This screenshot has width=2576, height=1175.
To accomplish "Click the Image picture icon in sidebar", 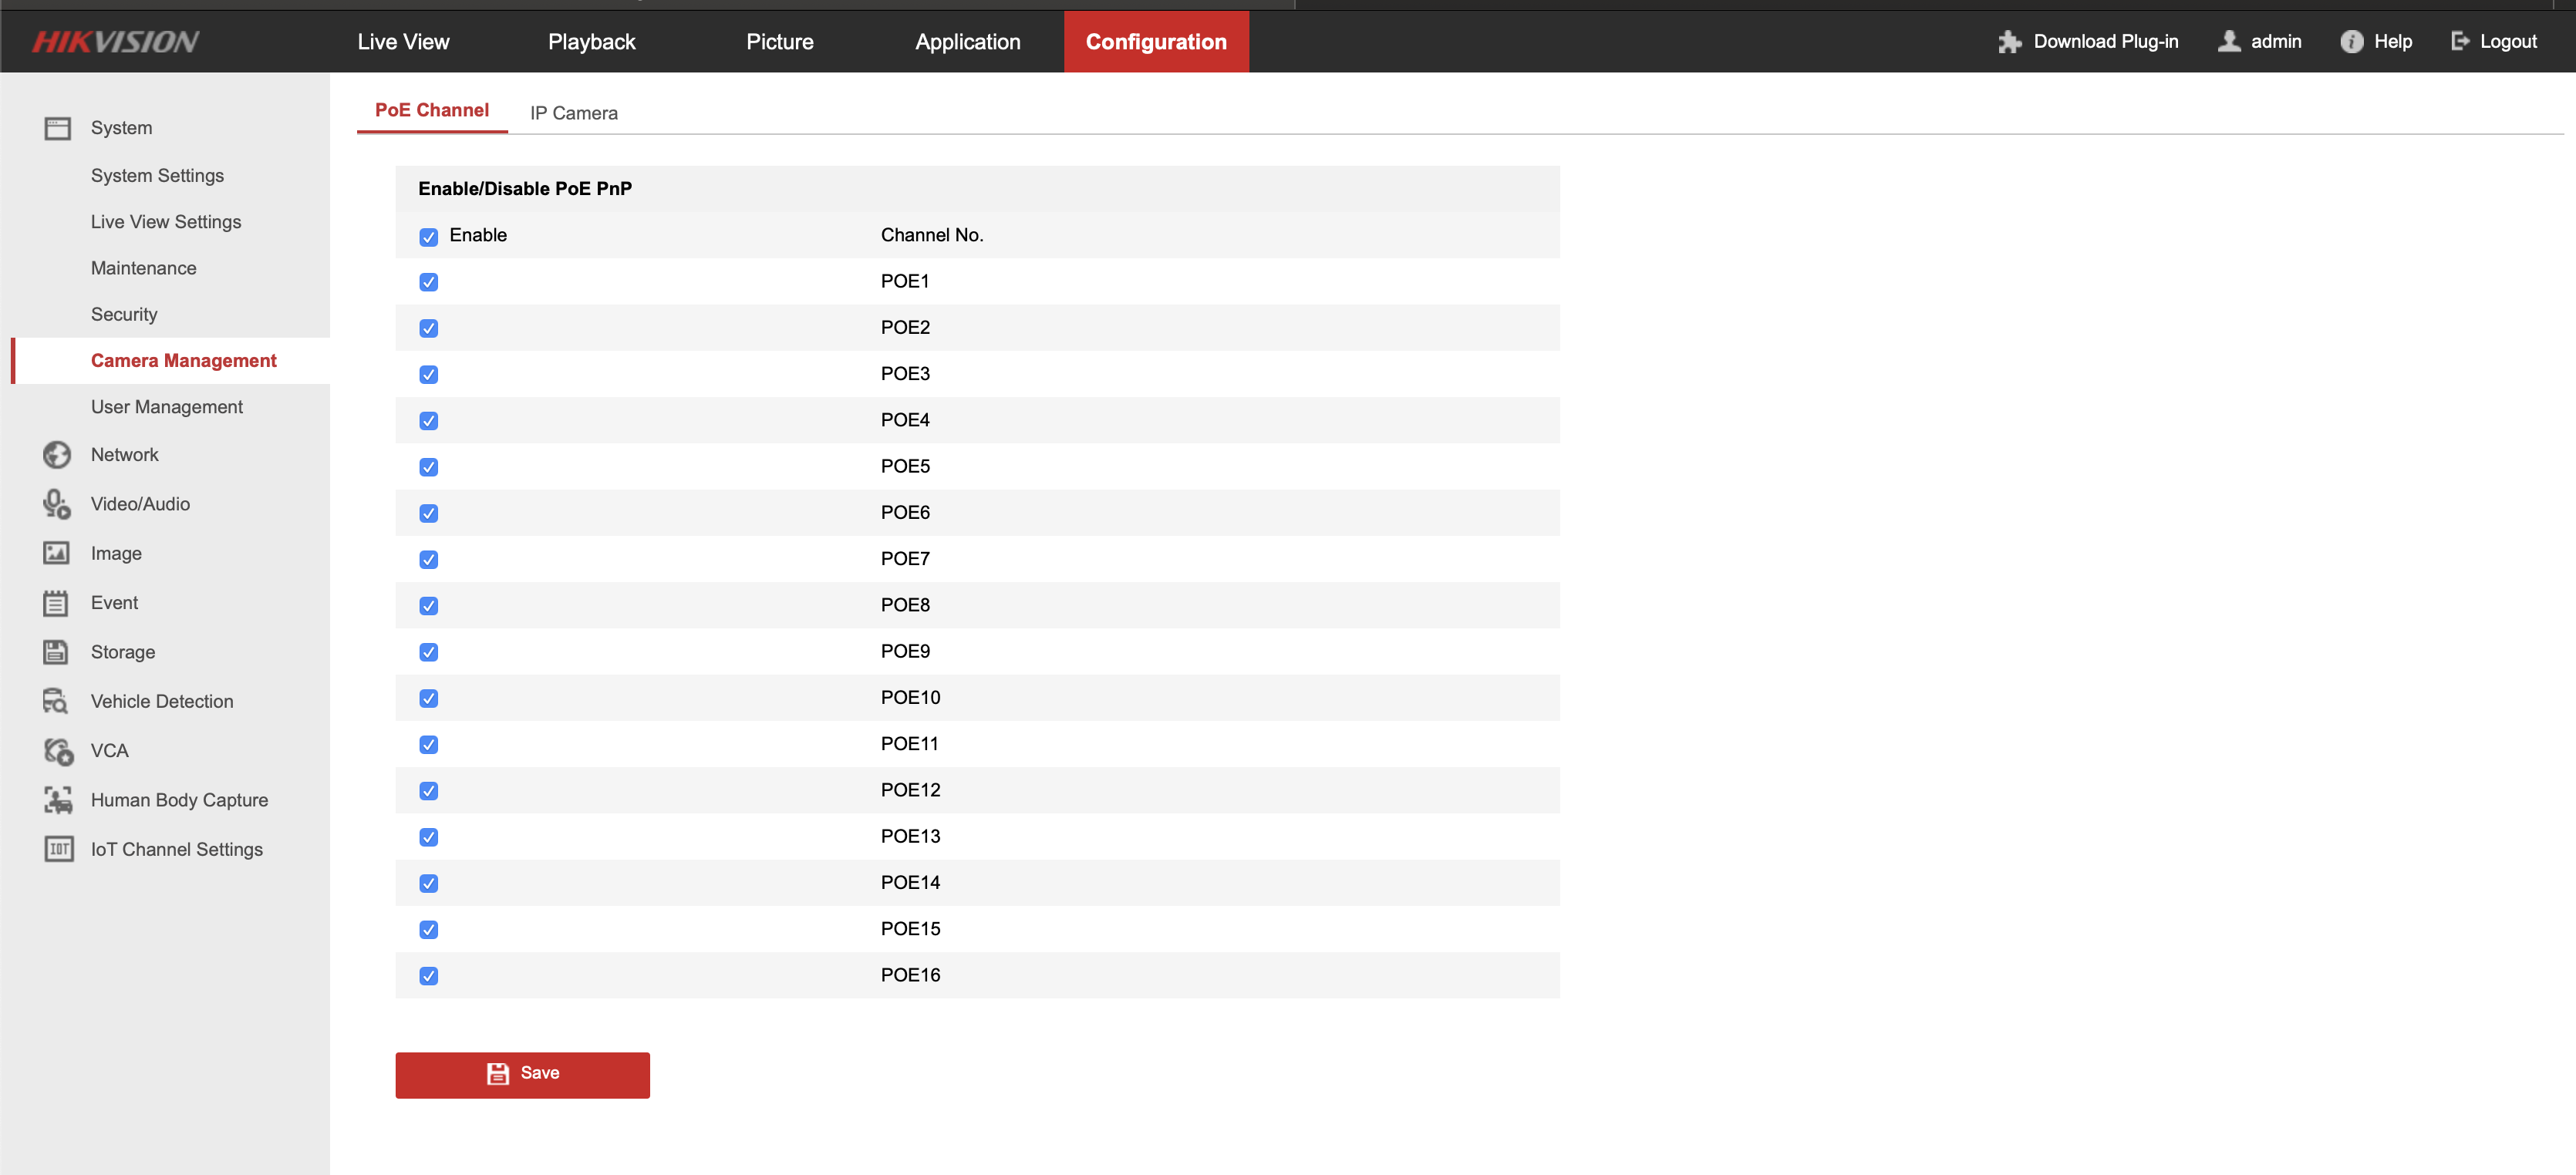I will click(x=57, y=553).
